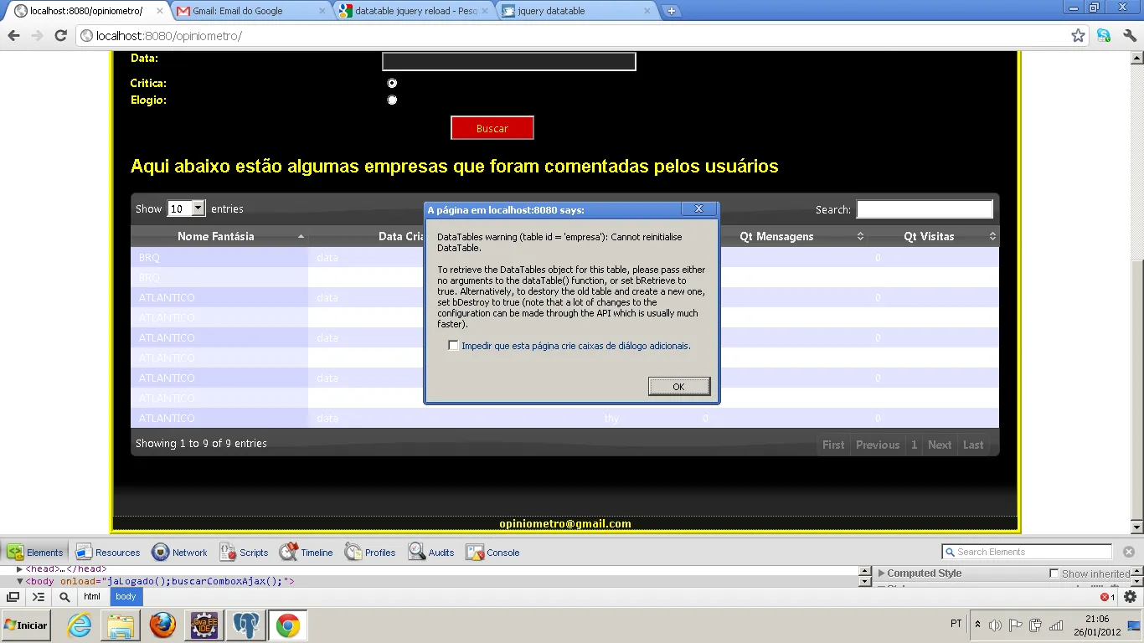Click the red error count indicator
Screen dimensions: 1144x643
1107,597
